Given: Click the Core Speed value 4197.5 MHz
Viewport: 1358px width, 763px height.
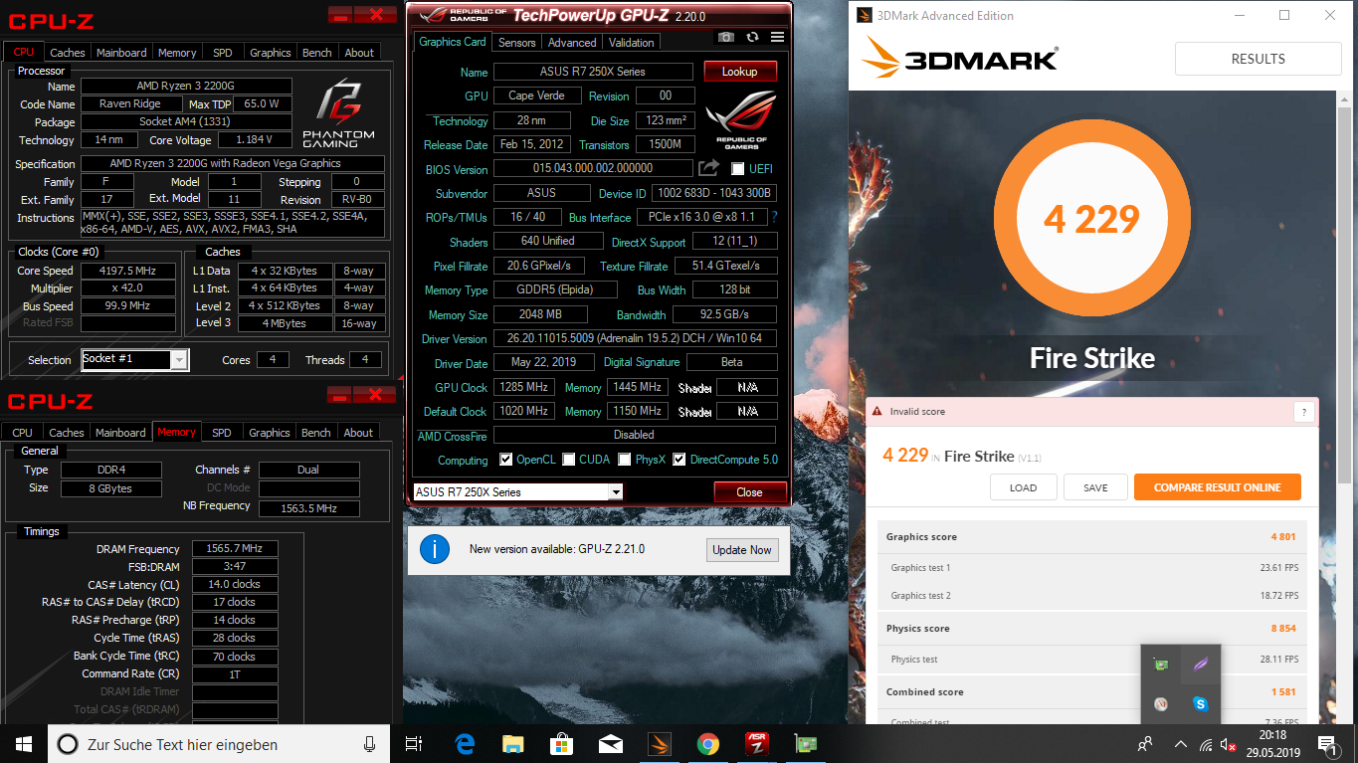Looking at the screenshot, I should pyautogui.click(x=128, y=271).
